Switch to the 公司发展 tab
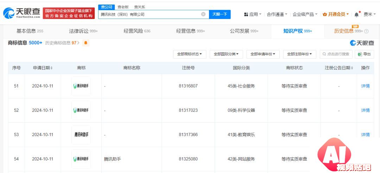The width and height of the screenshot is (380, 173). (244, 31)
